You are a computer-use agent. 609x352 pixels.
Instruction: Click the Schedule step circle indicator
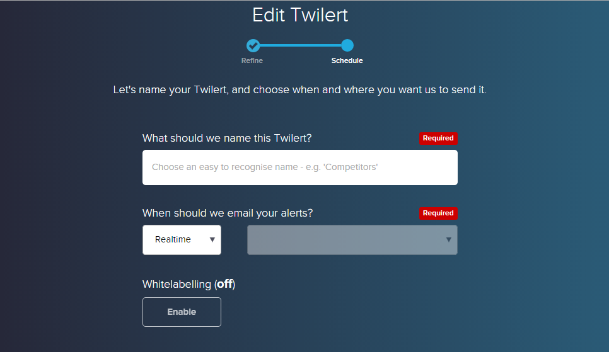click(x=347, y=45)
